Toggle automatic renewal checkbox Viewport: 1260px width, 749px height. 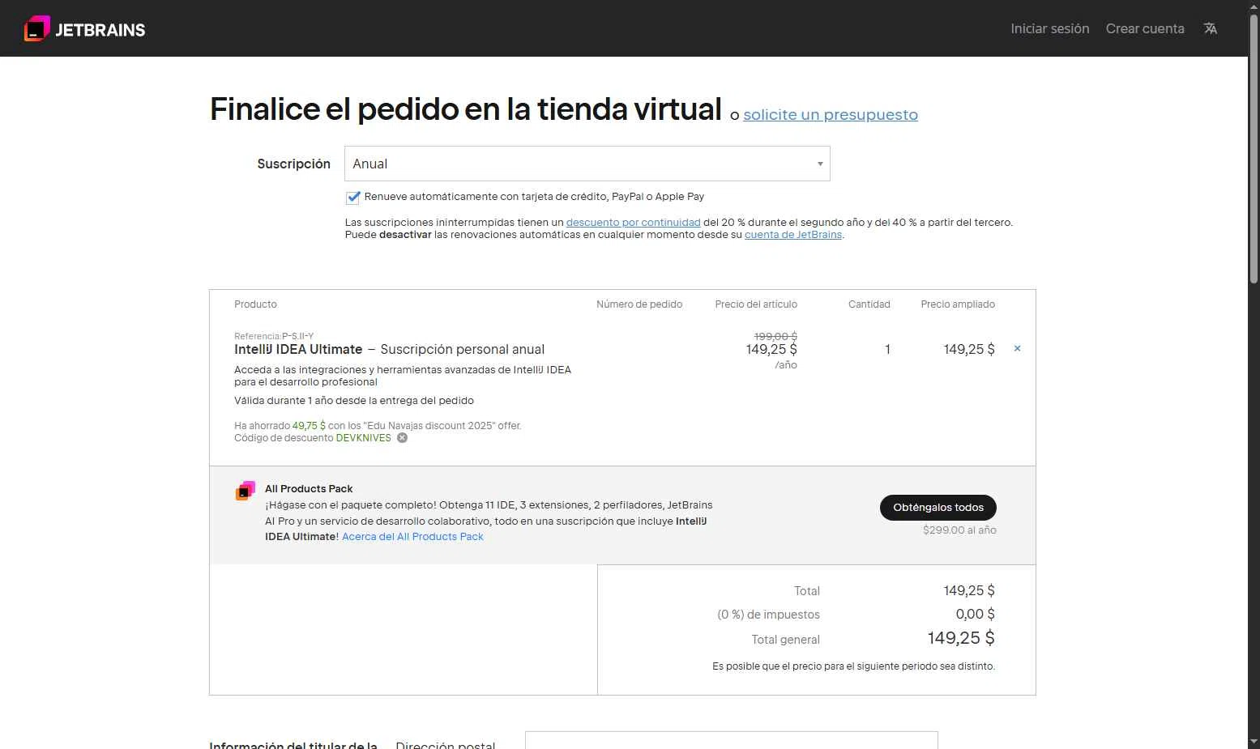coord(352,198)
